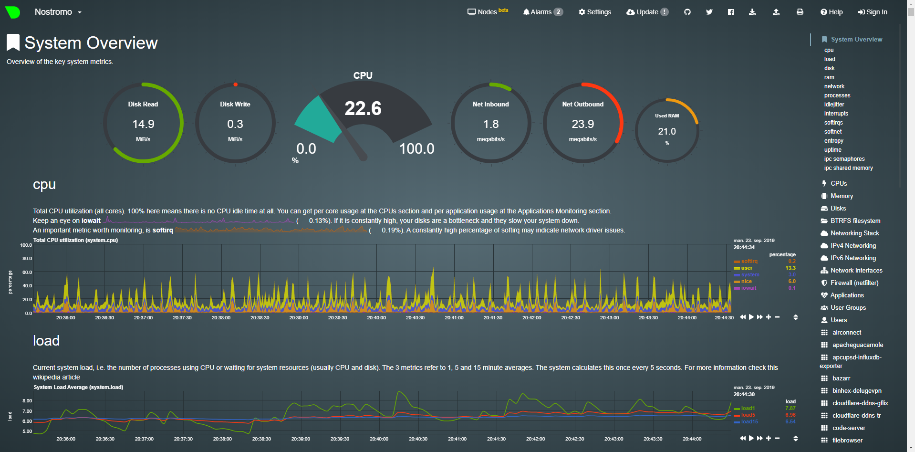This screenshot has height=452, width=915.
Task: Zoom in the CPU chart with plus icon
Action: 769,317
